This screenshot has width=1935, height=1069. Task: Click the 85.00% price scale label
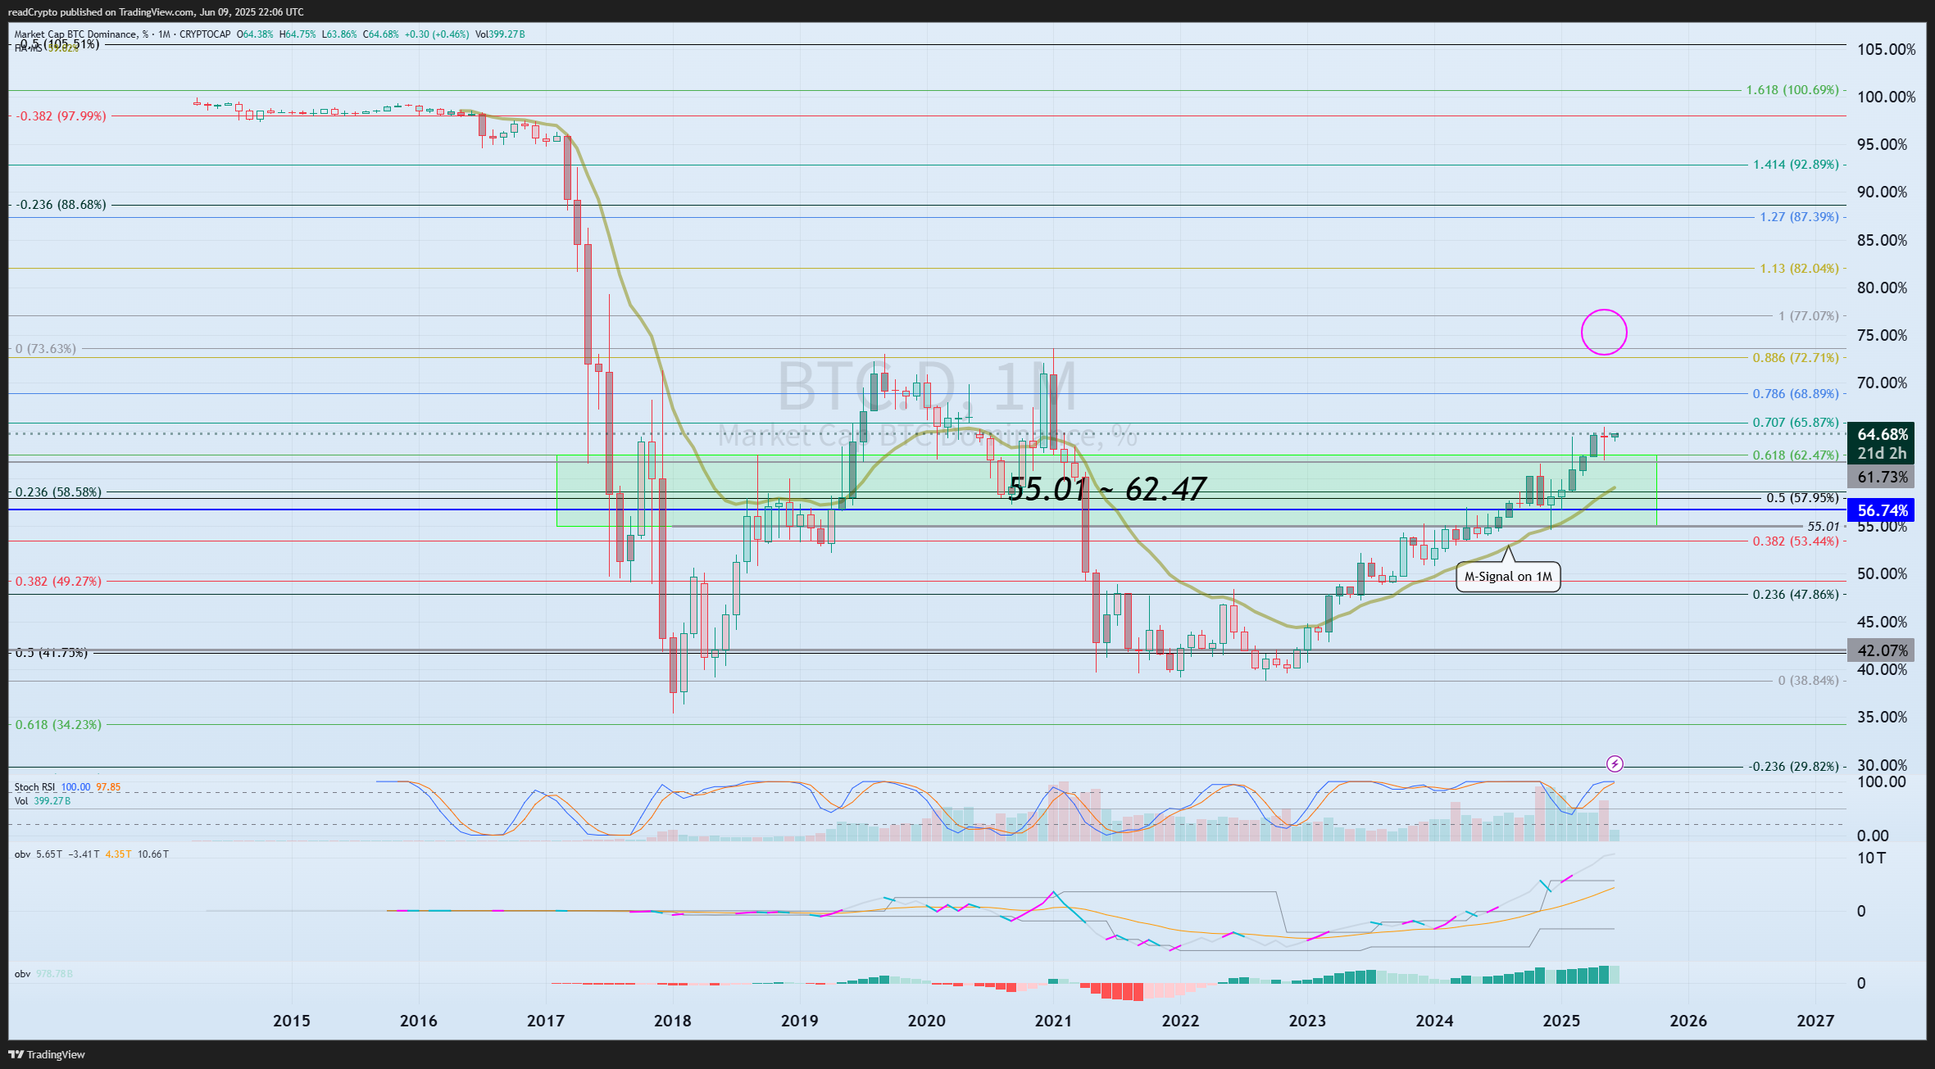pos(1883,240)
